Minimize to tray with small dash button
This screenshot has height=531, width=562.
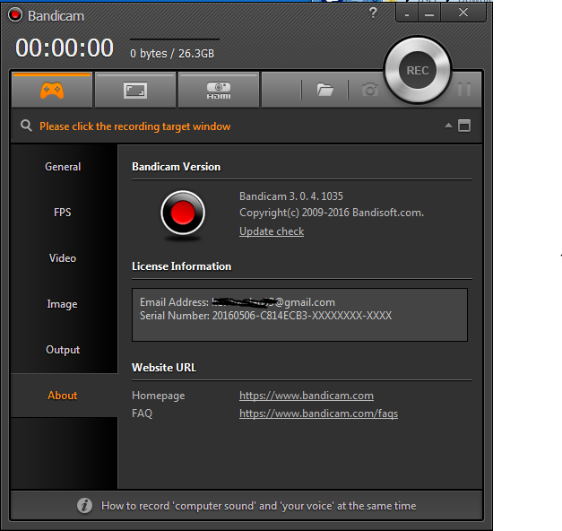click(407, 13)
